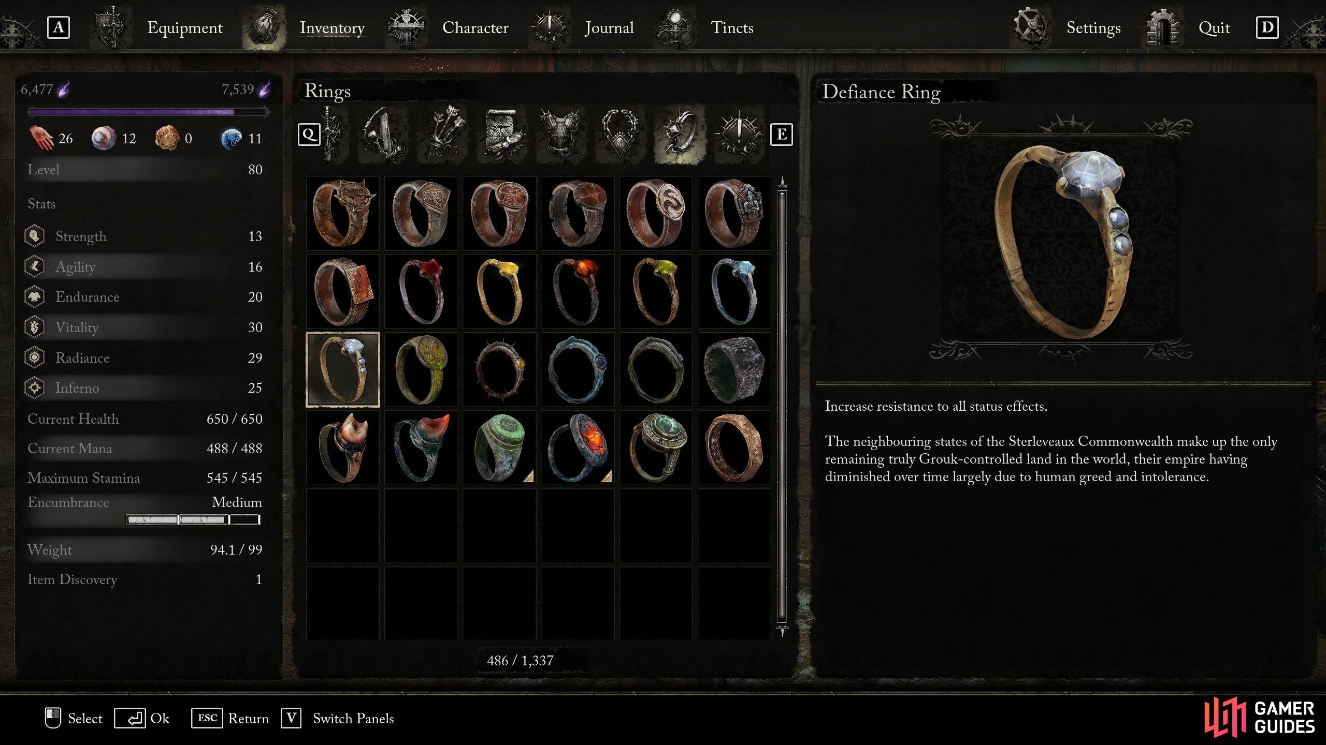Click the down arrow on inventory scrollbar

point(782,631)
